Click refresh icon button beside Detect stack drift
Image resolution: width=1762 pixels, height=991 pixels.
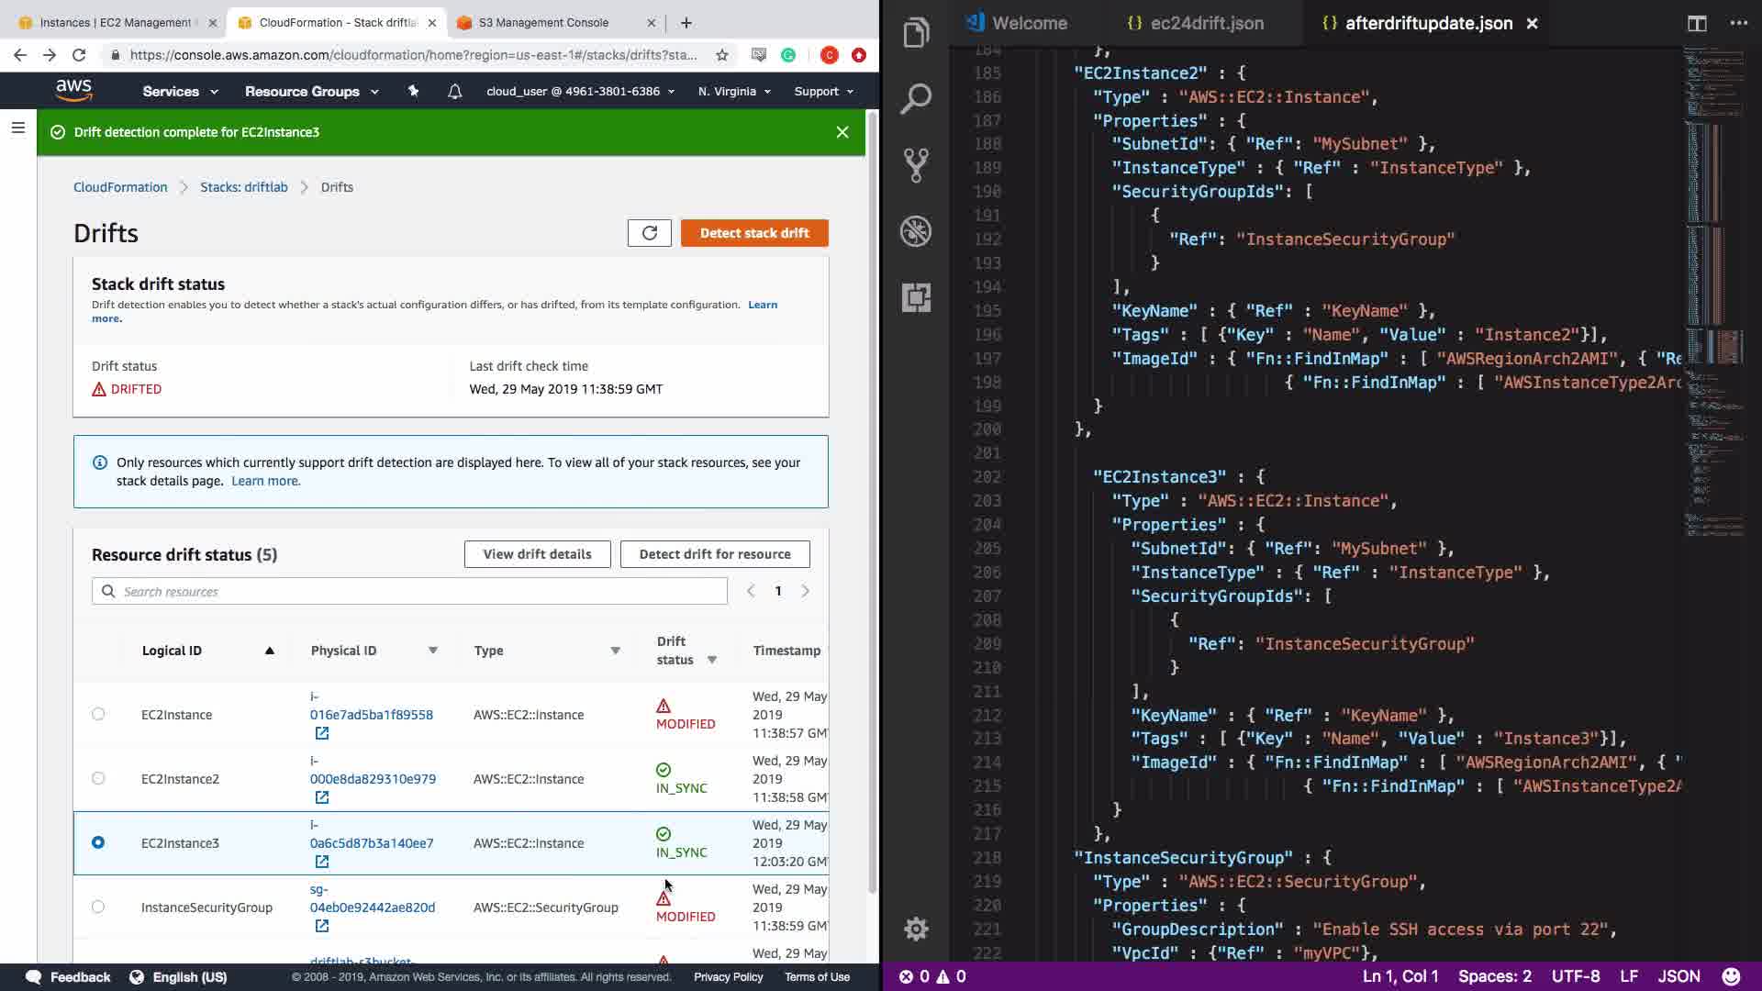[649, 233]
